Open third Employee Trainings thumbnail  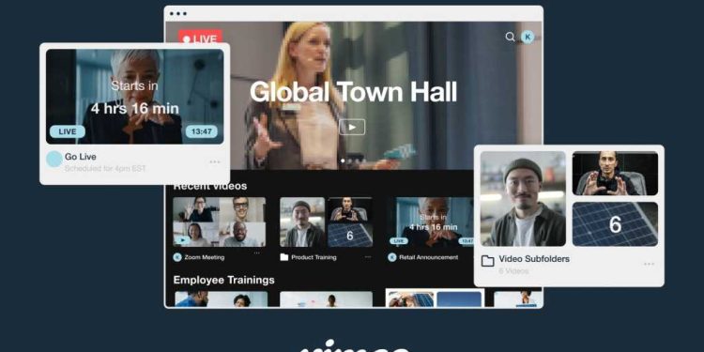(435, 298)
